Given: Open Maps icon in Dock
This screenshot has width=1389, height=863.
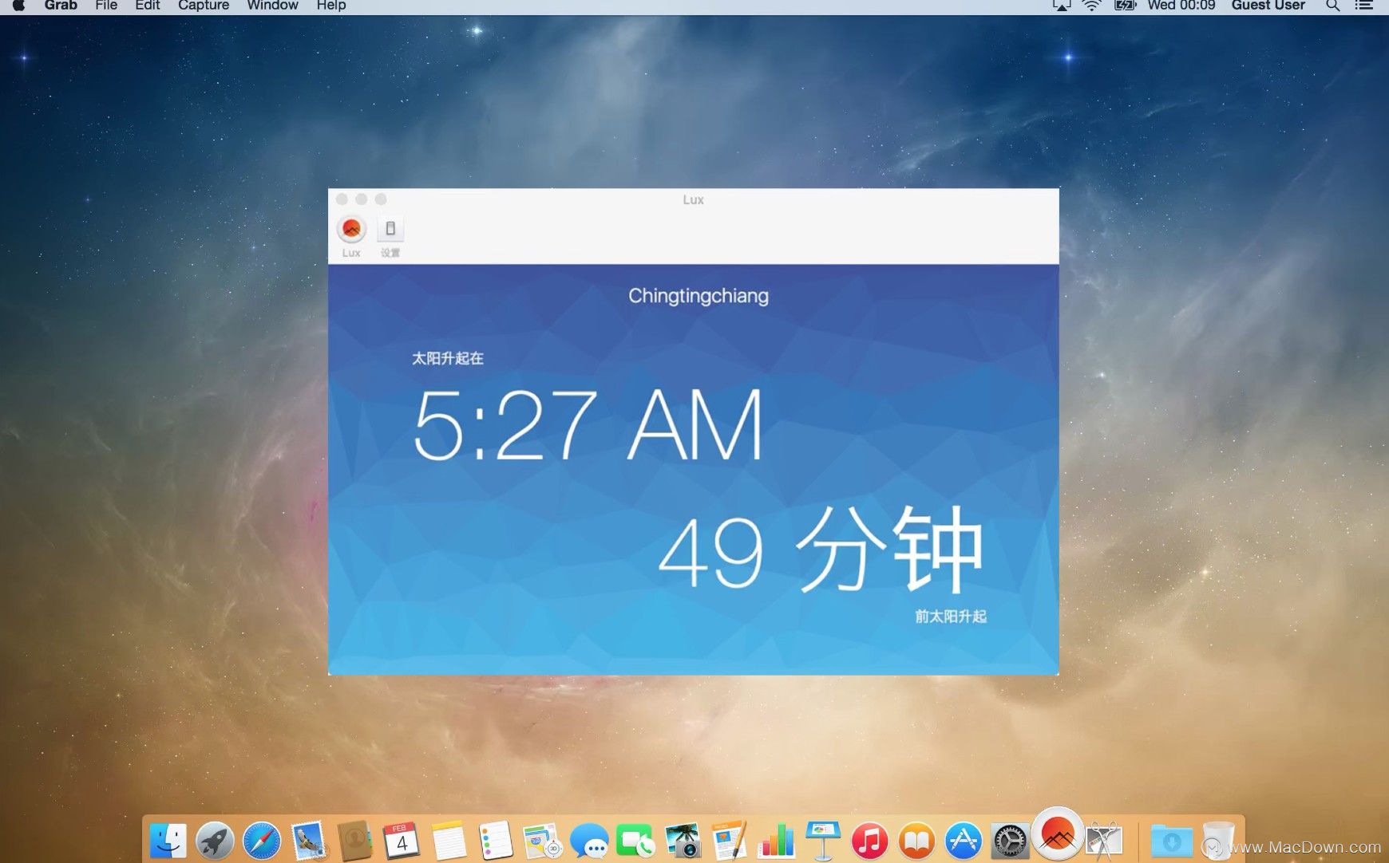Looking at the screenshot, I should pos(543,841).
